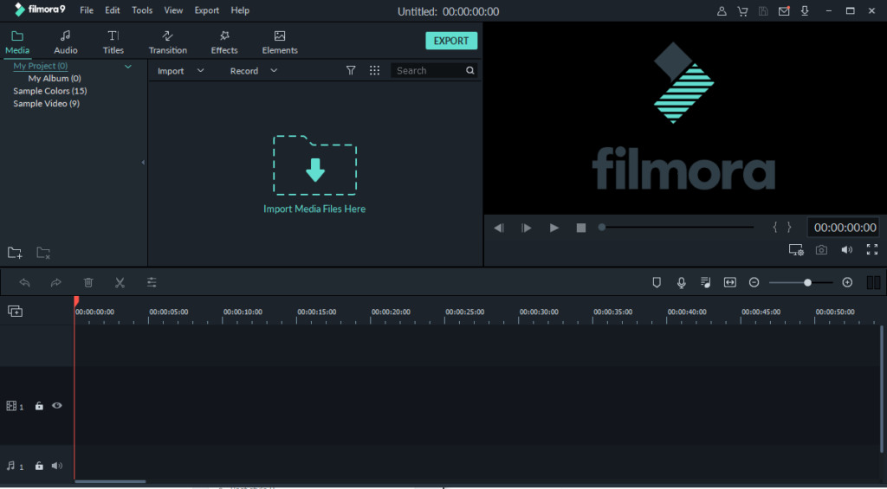This screenshot has width=887, height=489.
Task: Open the Edit menu
Action: 112,10
